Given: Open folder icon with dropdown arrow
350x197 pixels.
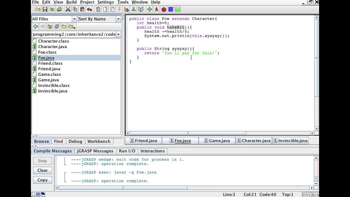Looking at the screenshot, I should pyautogui.click(x=72, y=27).
